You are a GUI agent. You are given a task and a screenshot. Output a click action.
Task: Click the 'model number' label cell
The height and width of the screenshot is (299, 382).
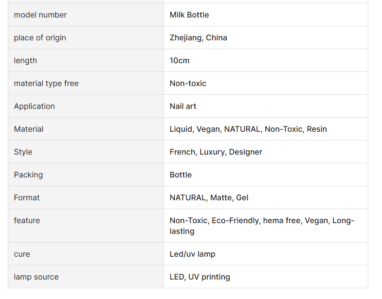click(86, 15)
